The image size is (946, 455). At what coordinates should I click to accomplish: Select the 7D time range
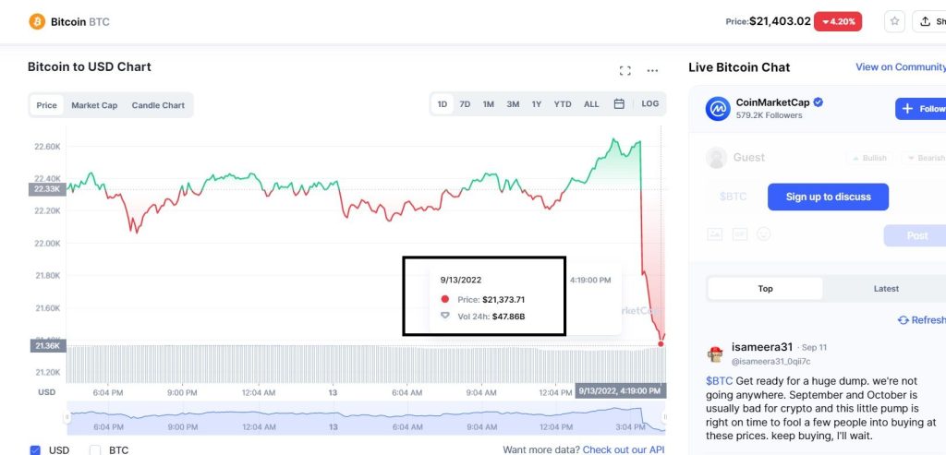(x=465, y=103)
